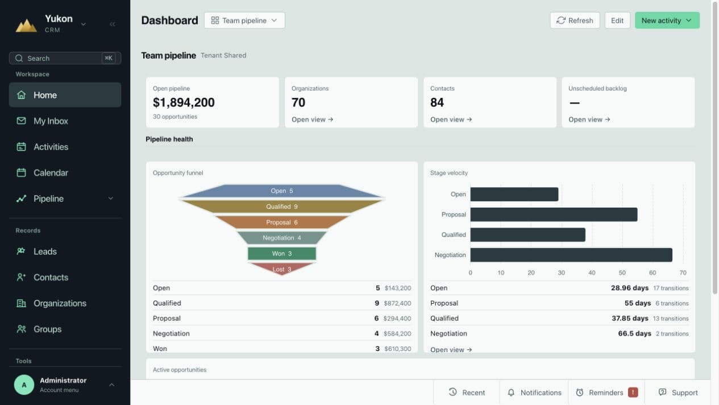Click the Contacts person-plus icon

pos(21,277)
